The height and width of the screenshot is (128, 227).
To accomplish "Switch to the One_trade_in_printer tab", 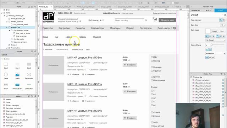I will [x=125, y=7].
